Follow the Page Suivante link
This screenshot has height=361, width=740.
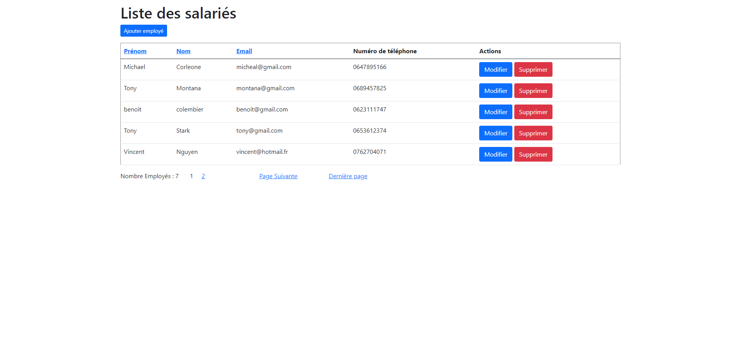click(x=278, y=176)
